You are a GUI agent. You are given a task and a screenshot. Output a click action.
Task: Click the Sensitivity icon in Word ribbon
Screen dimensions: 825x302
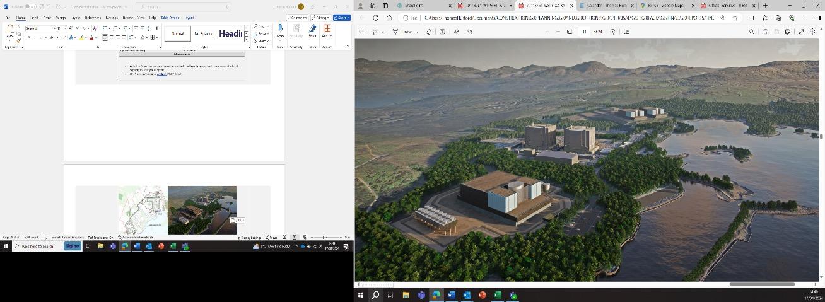(296, 28)
